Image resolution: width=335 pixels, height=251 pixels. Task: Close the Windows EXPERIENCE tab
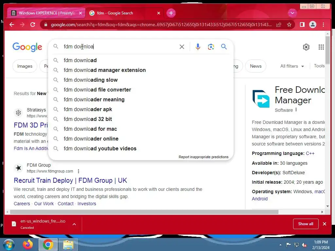pyautogui.click(x=80, y=13)
